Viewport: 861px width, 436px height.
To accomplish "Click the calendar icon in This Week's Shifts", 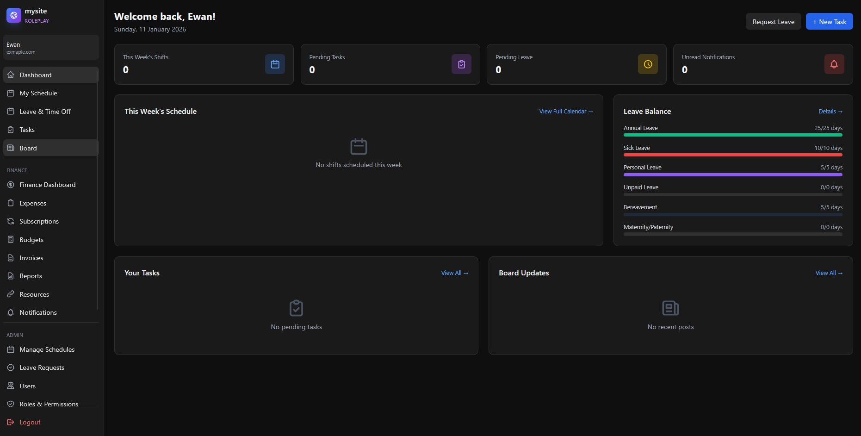I will coord(275,64).
